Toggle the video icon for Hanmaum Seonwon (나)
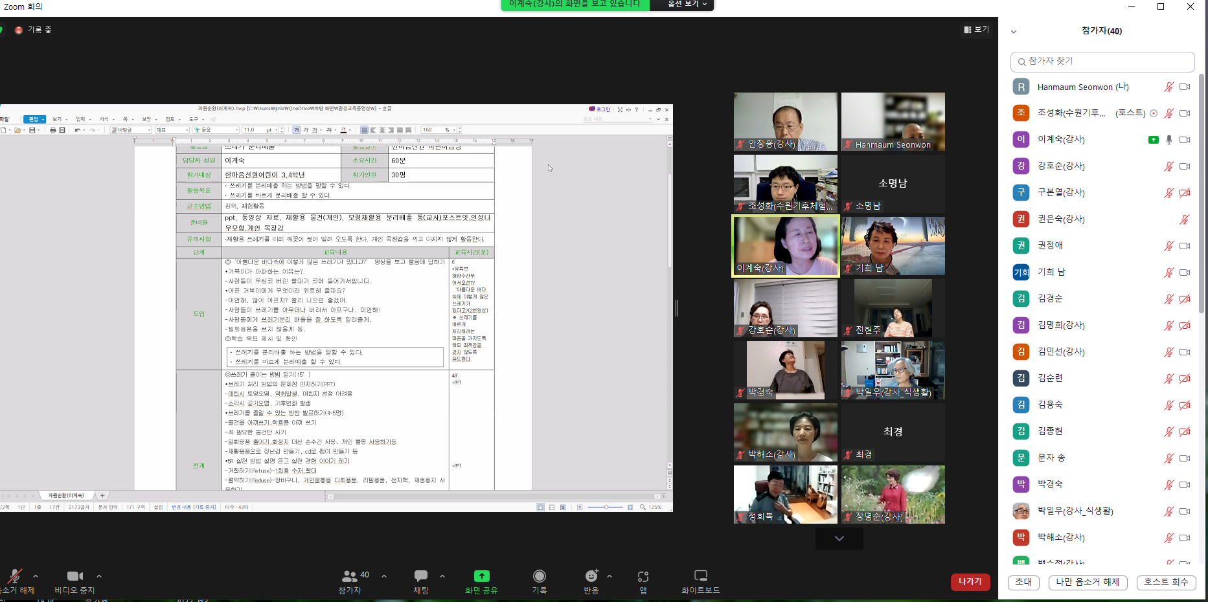 point(1185,87)
